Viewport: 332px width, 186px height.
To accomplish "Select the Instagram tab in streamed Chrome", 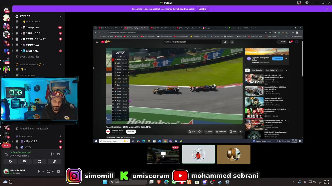I will tap(214, 28).
